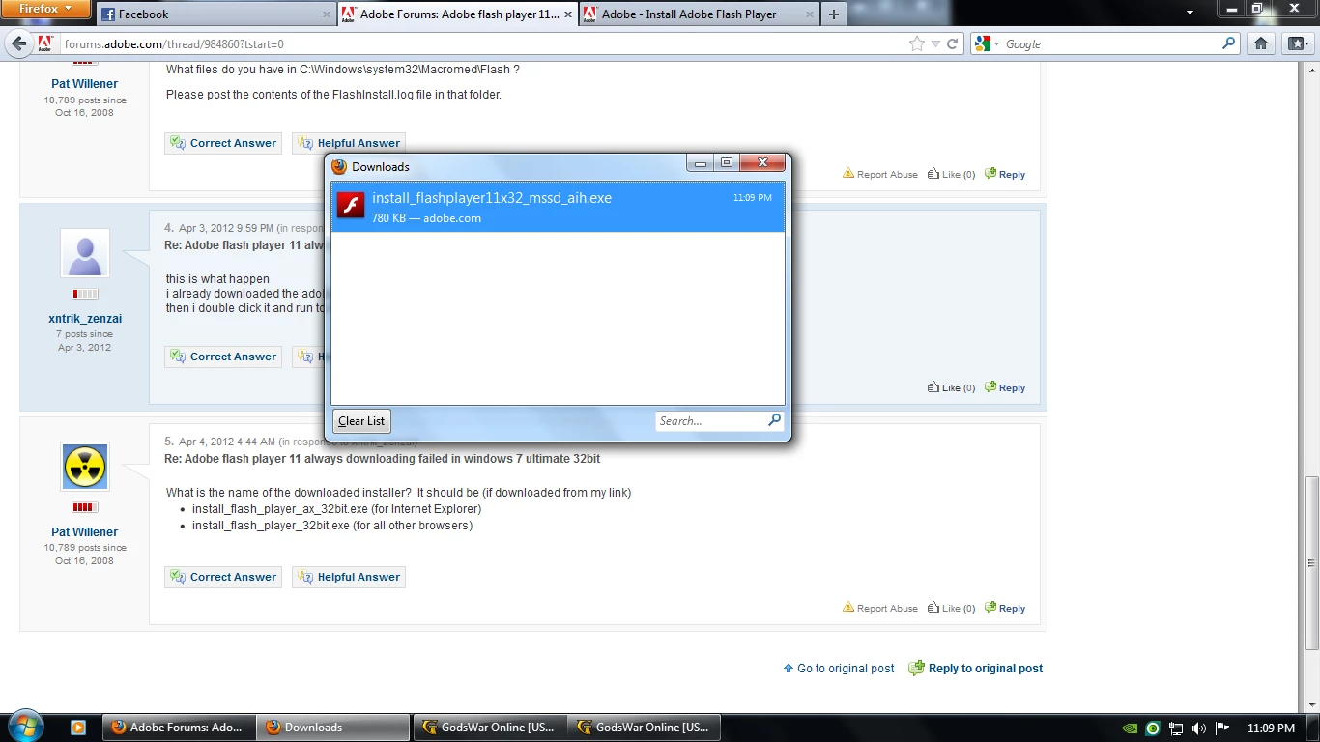The width and height of the screenshot is (1320, 742).
Task: Click the search magnifier in Google box
Action: click(x=1229, y=43)
